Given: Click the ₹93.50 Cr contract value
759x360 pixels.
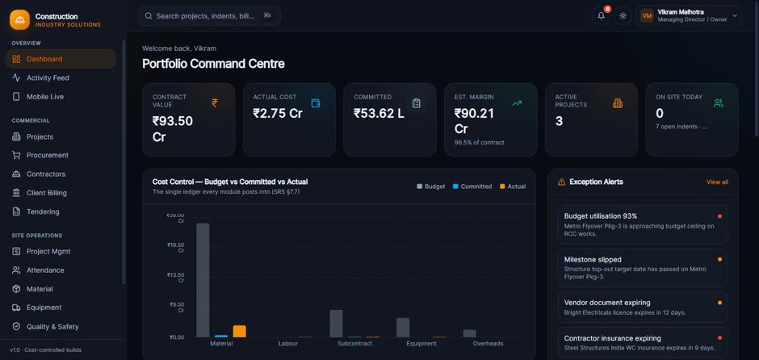Looking at the screenshot, I should tap(172, 128).
